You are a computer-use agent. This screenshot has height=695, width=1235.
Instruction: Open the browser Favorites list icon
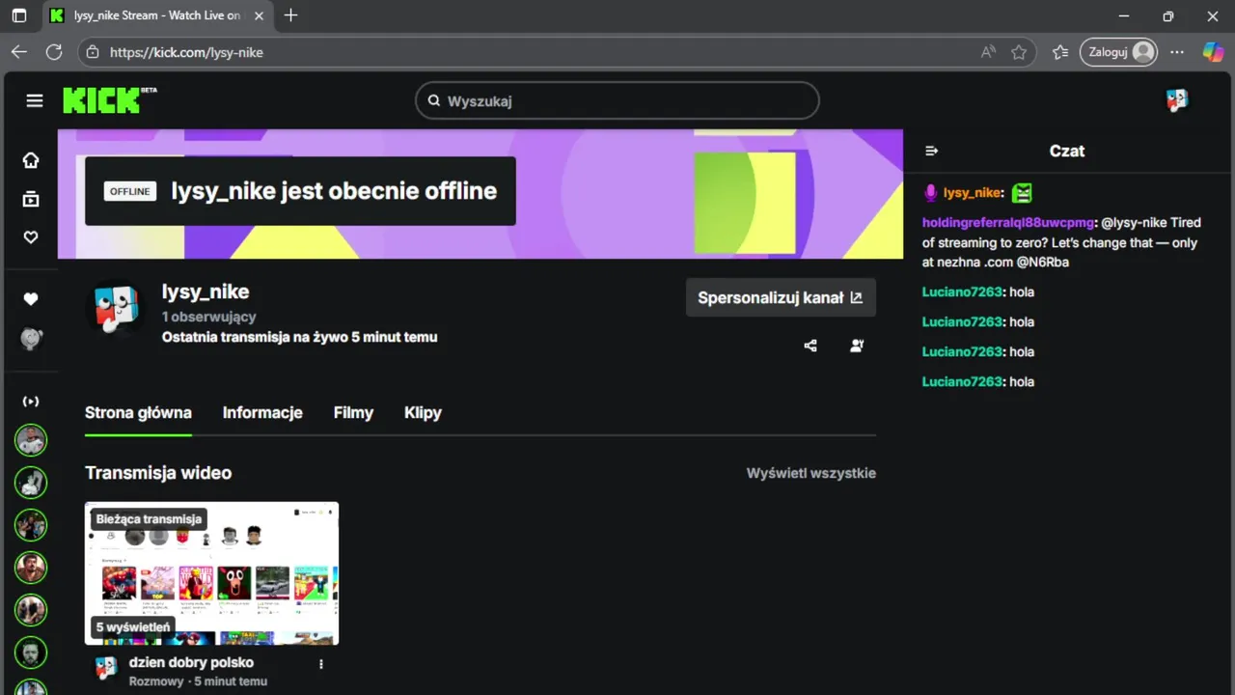pyautogui.click(x=1060, y=52)
